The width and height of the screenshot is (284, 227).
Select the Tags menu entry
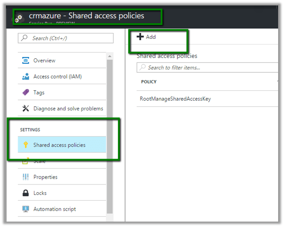(x=39, y=93)
